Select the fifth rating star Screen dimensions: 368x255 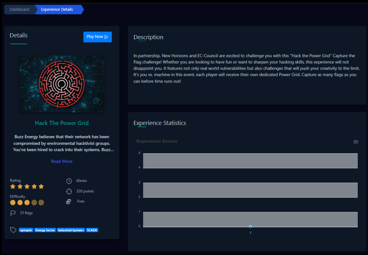tap(41, 186)
